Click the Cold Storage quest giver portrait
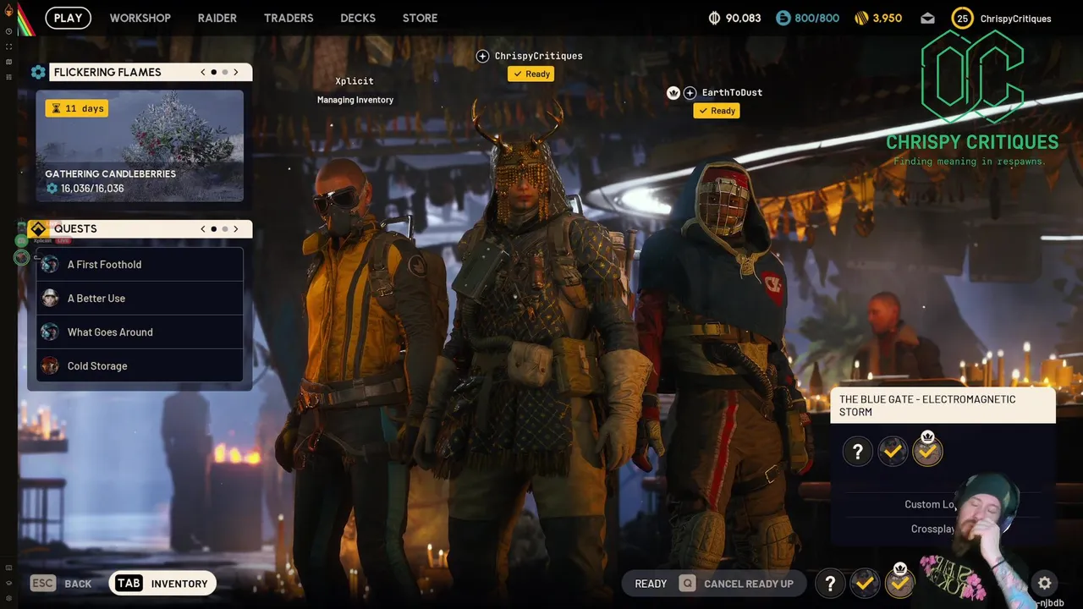1083x609 pixels. click(50, 366)
